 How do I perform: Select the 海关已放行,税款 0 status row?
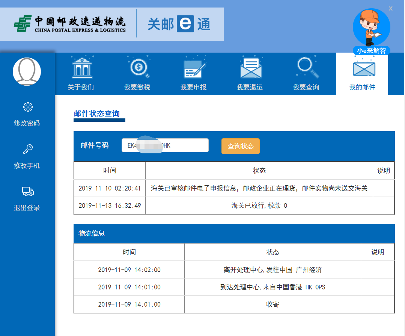click(259, 206)
